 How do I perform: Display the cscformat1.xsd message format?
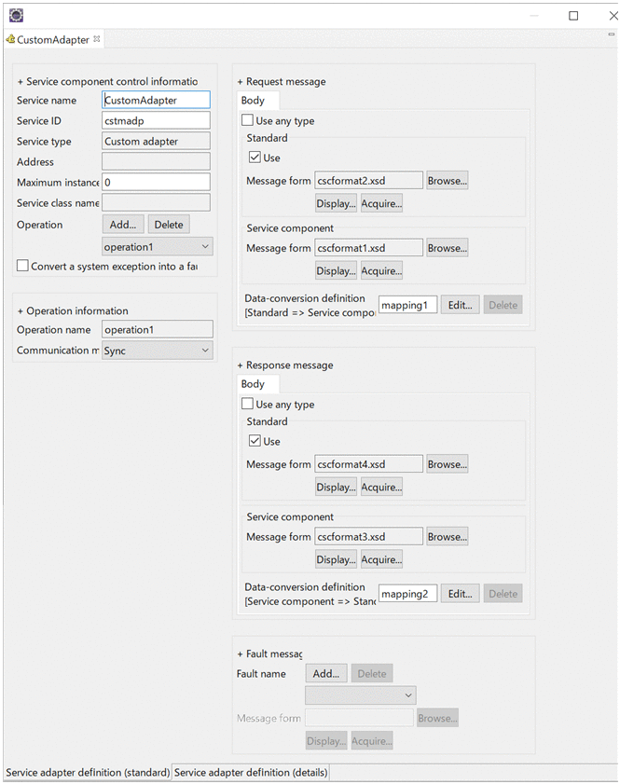pos(336,271)
